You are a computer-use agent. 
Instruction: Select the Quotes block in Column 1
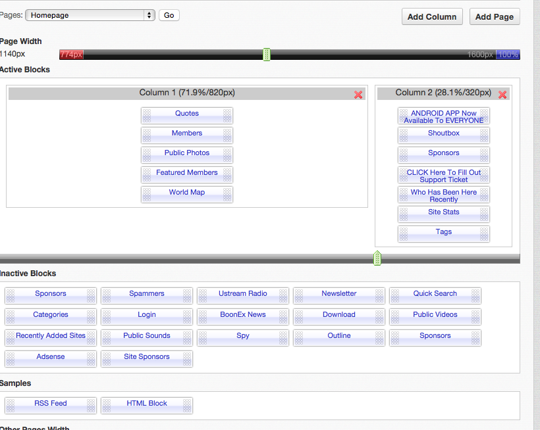(x=187, y=114)
